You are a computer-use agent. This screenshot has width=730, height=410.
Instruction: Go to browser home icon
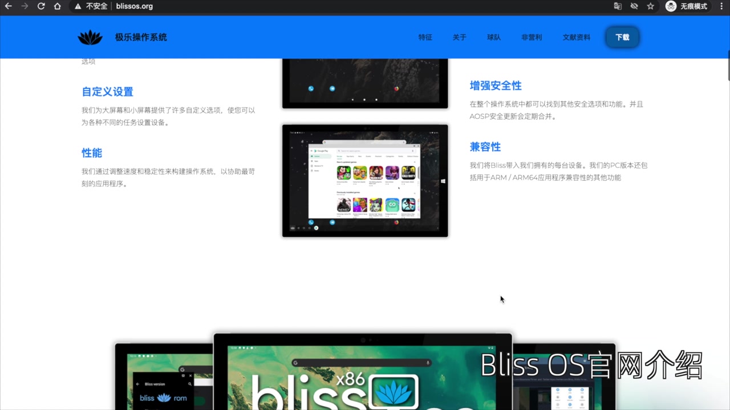pyautogui.click(x=58, y=6)
